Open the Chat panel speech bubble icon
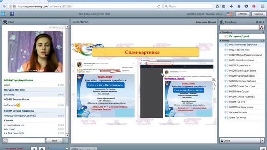The width and height of the screenshot is (267, 150). [5, 22]
